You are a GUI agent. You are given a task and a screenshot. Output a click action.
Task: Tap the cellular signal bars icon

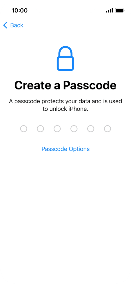[x=109, y=11]
